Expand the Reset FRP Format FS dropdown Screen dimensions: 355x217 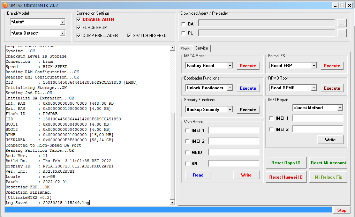tap(314, 66)
